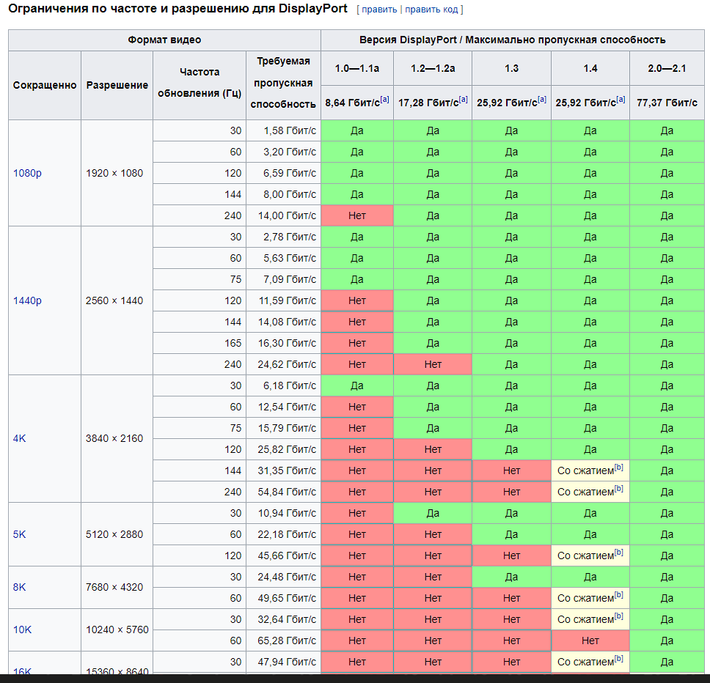
Task: Click the "Формат видео" header cell
Action: (x=164, y=40)
